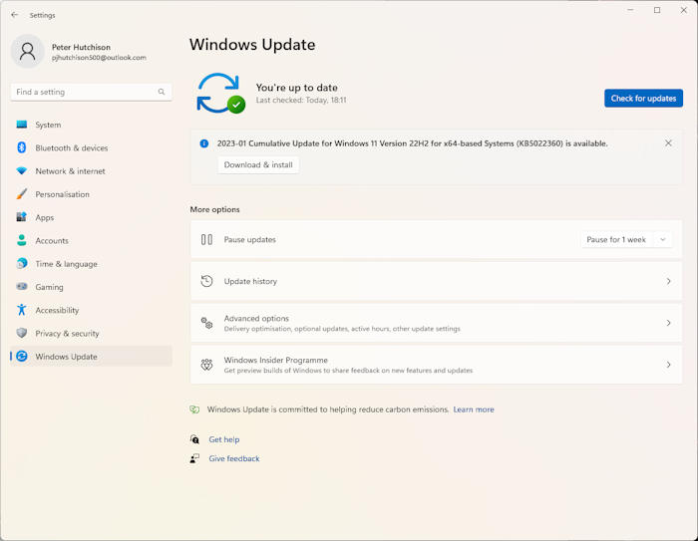Viewport: 698px width, 541px height.
Task: Click the Network wifi icon
Action: pos(21,170)
